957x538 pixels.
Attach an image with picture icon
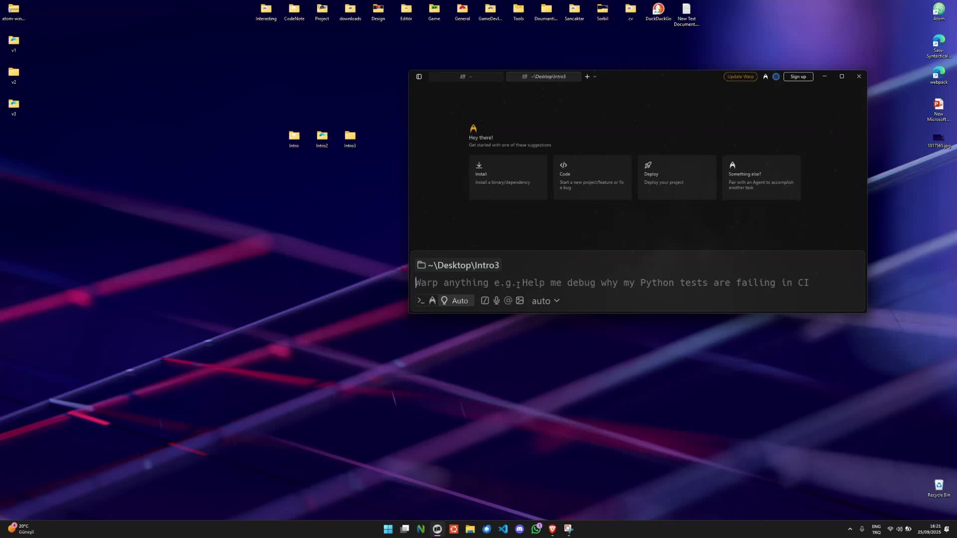tap(520, 301)
